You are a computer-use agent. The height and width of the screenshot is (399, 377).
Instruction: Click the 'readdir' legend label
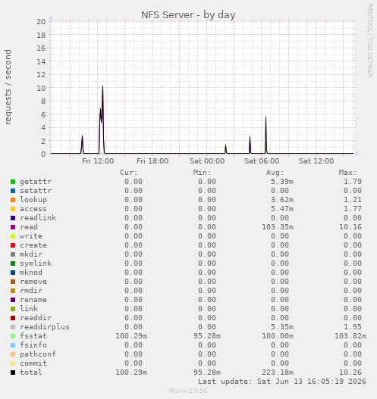[x=36, y=318]
